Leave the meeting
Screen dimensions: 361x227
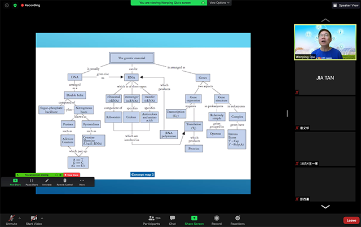pyautogui.click(x=351, y=220)
